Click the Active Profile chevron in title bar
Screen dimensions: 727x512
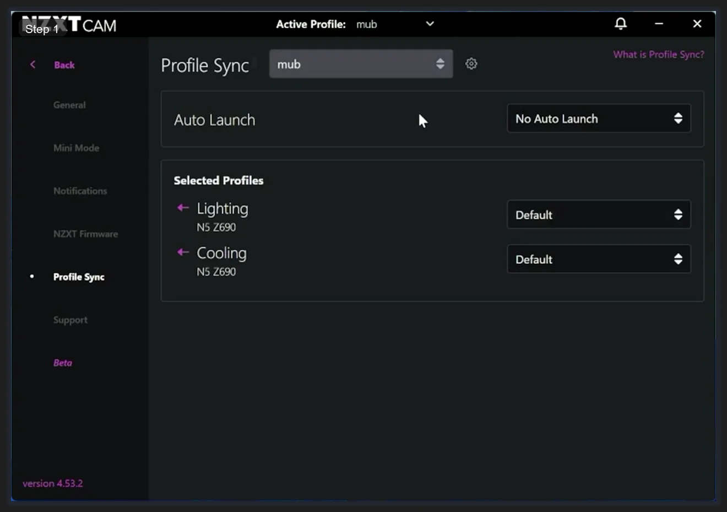coord(430,24)
